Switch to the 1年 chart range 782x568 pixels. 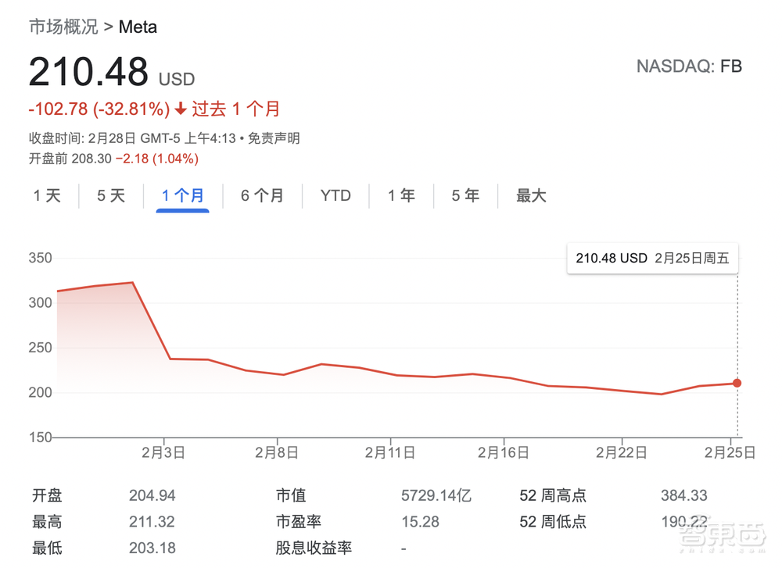(400, 195)
